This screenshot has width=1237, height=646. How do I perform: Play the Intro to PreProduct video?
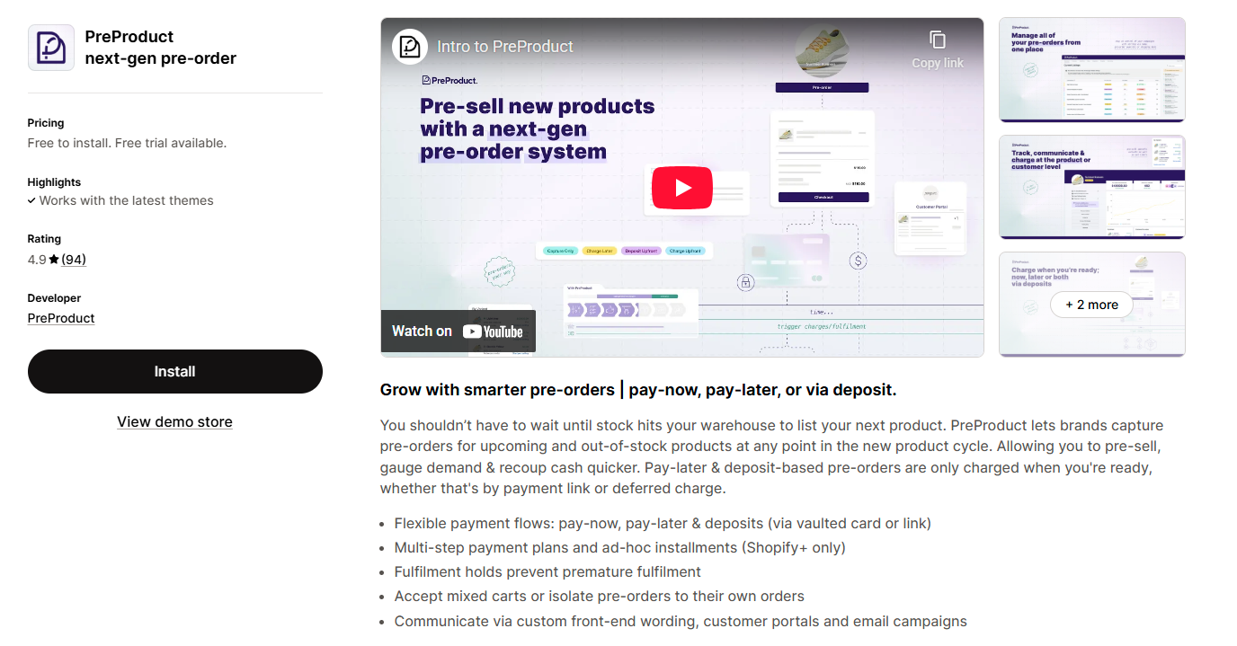coord(681,188)
